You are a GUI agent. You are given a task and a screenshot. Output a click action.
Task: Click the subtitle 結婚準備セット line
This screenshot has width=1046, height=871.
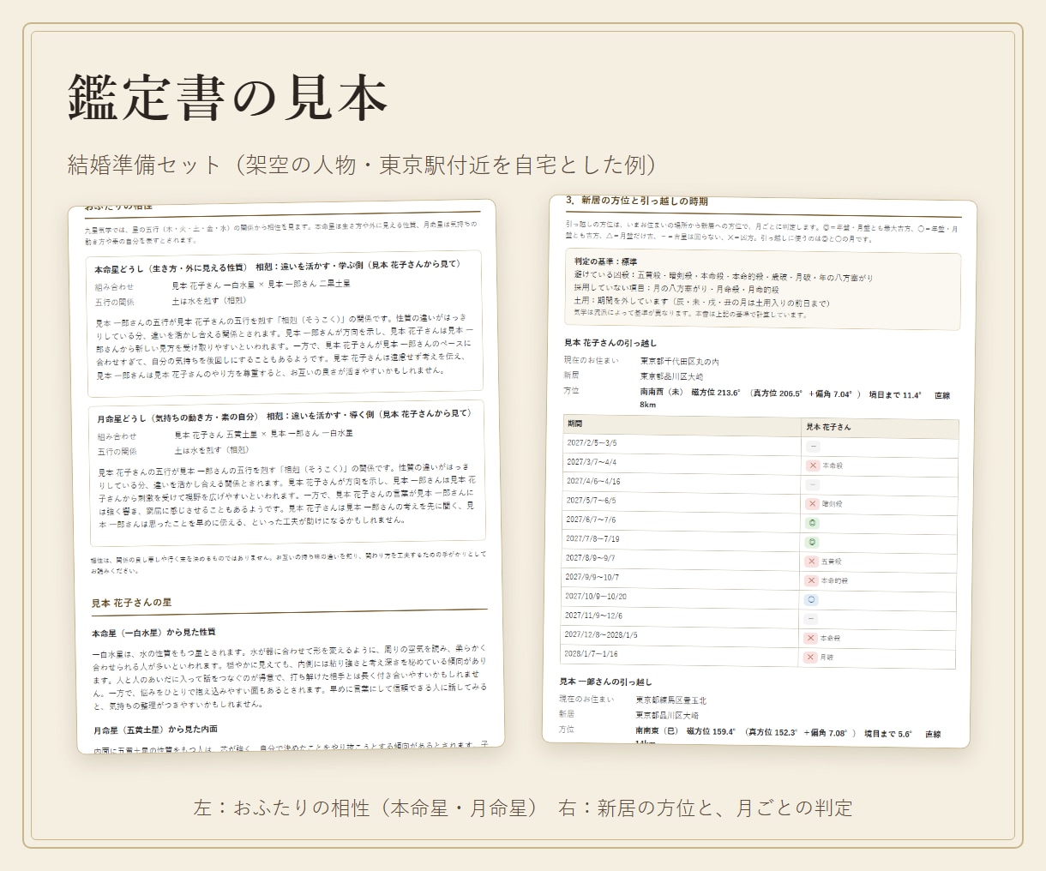363,165
